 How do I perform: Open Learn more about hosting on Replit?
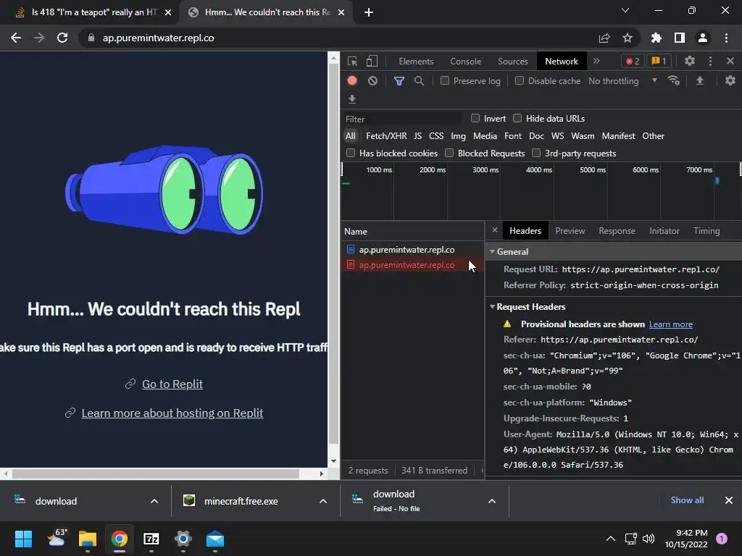coord(172,413)
